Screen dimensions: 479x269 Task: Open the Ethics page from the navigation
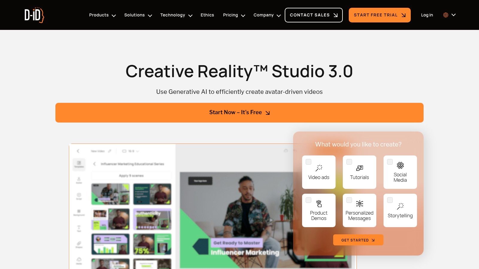coord(207,15)
